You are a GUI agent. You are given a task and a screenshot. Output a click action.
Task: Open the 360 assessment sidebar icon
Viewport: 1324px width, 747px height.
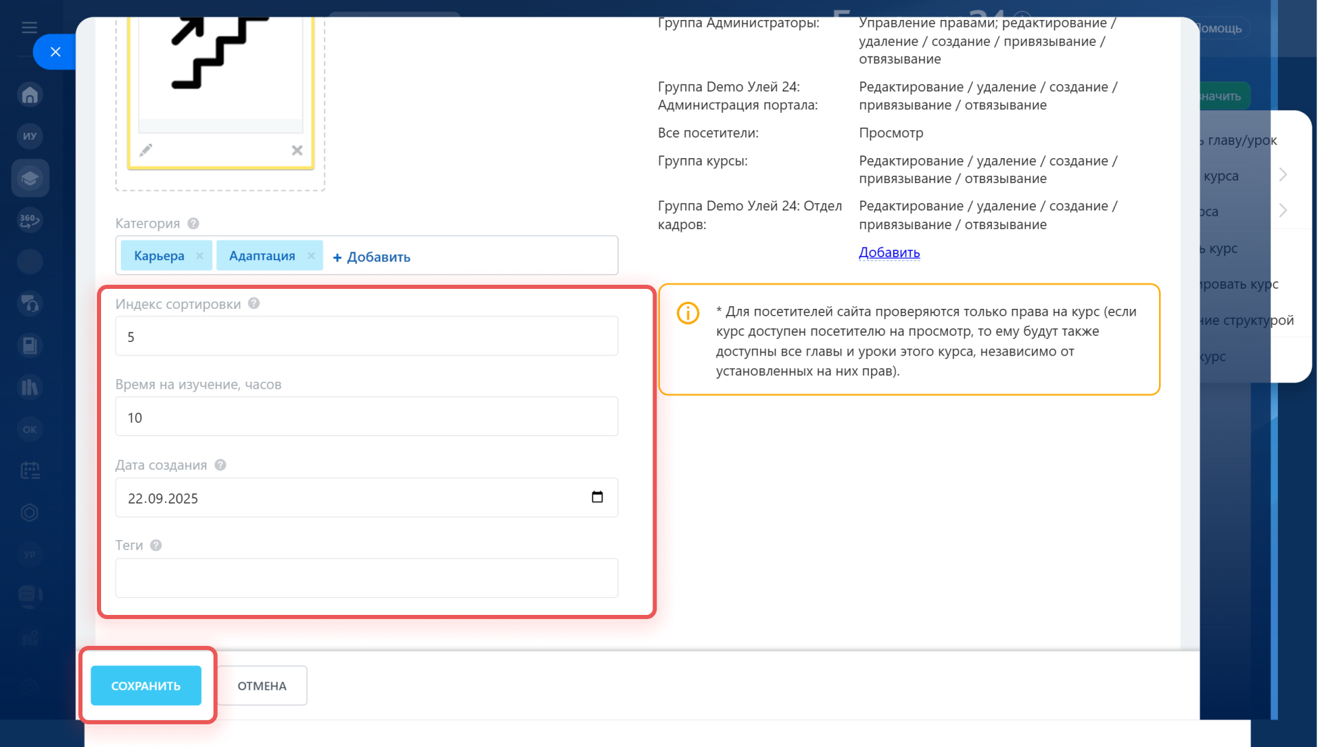(30, 220)
